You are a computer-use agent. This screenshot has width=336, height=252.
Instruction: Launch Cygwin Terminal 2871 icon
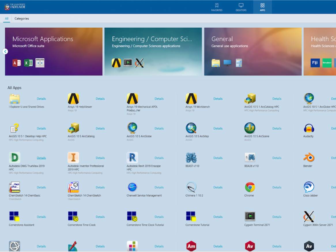pos(250,217)
